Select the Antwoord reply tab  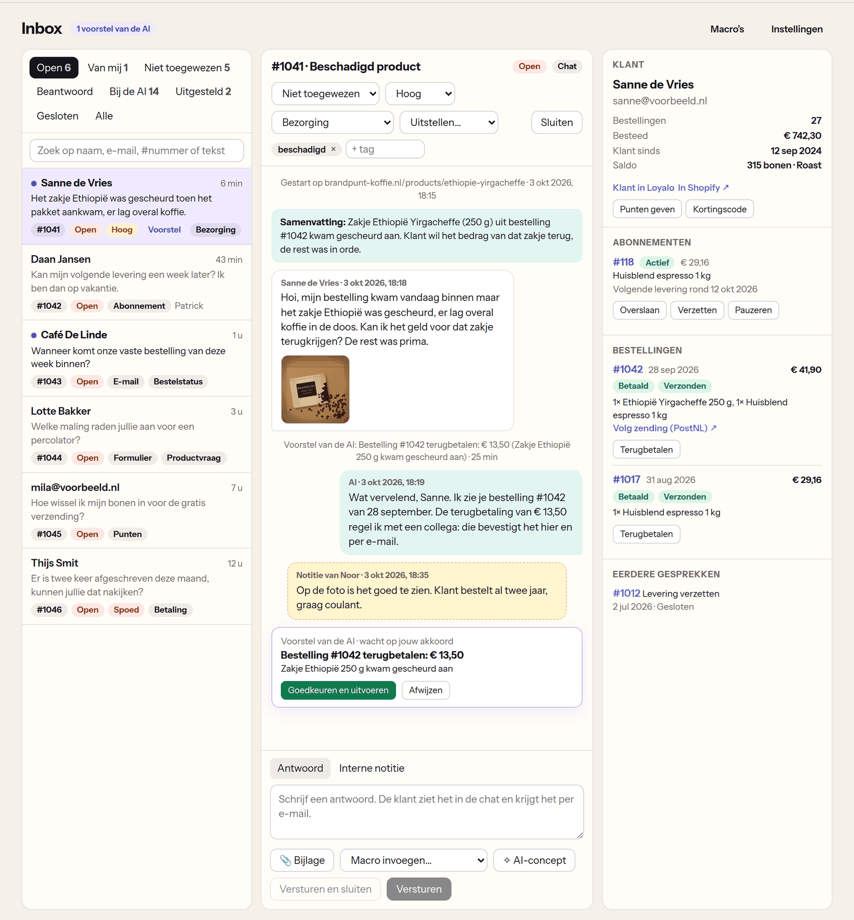click(300, 768)
